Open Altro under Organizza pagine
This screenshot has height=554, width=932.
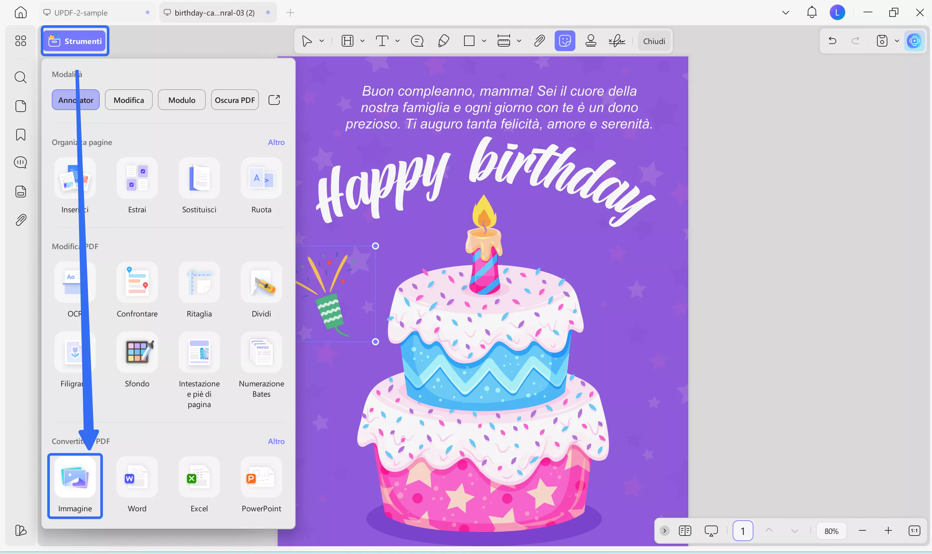pyautogui.click(x=276, y=142)
